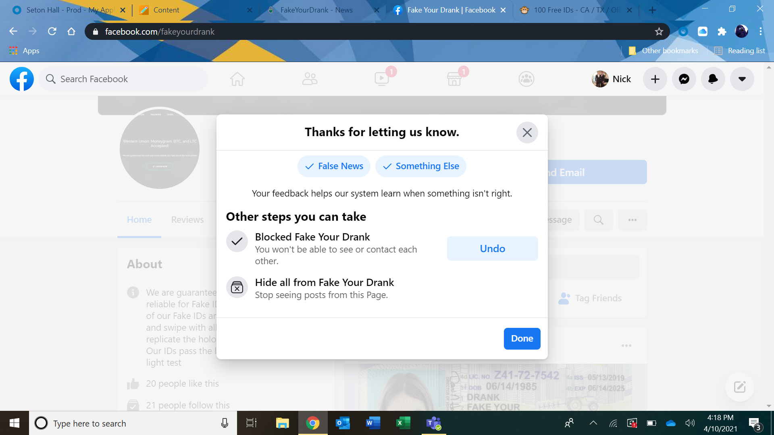
Task: Go back in browser
Action: (x=13, y=31)
